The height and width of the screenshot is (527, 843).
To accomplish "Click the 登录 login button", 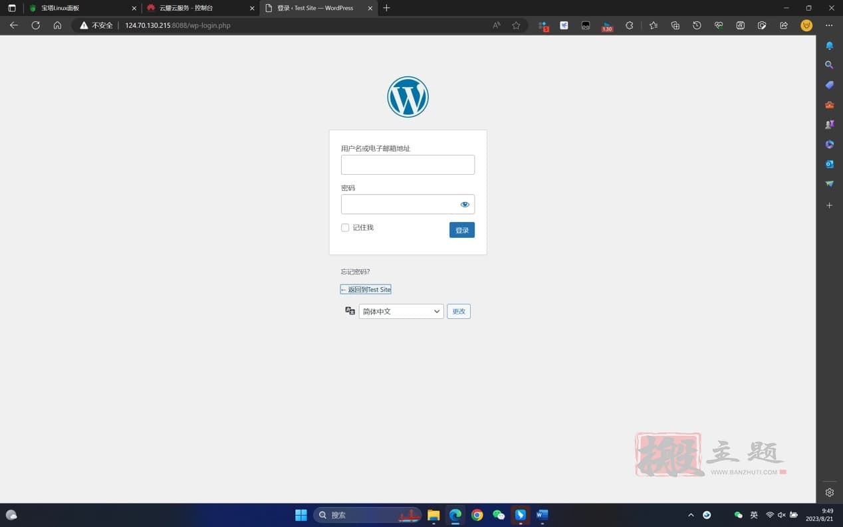I will pos(462,230).
